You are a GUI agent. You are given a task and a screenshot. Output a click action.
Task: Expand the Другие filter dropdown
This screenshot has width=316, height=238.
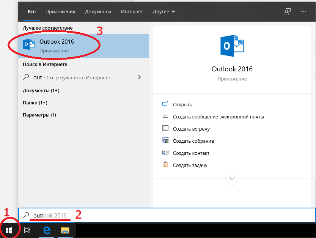tap(164, 12)
